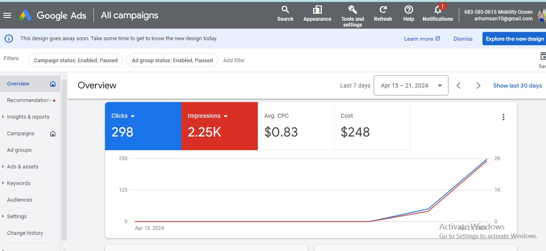Click the Show last 30 days link
The width and height of the screenshot is (546, 251).
[517, 85]
